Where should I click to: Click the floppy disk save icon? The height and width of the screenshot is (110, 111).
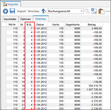(x=12, y=11)
